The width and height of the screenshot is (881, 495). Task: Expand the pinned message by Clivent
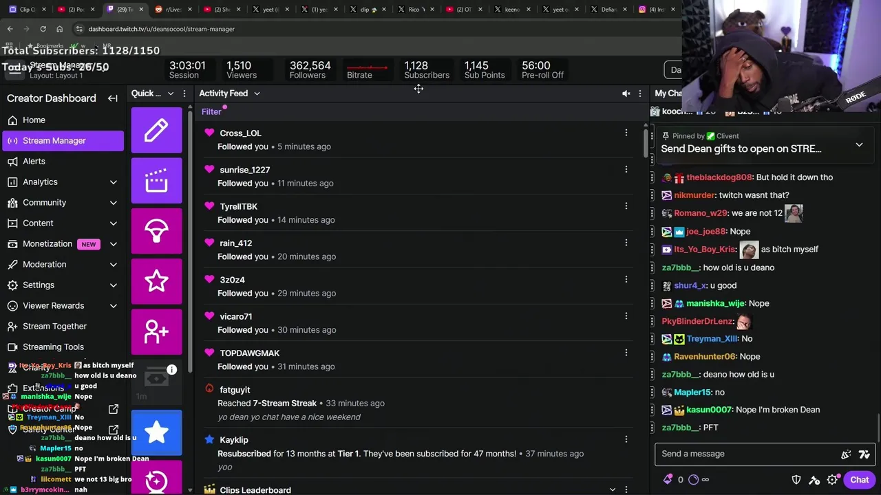[859, 145]
